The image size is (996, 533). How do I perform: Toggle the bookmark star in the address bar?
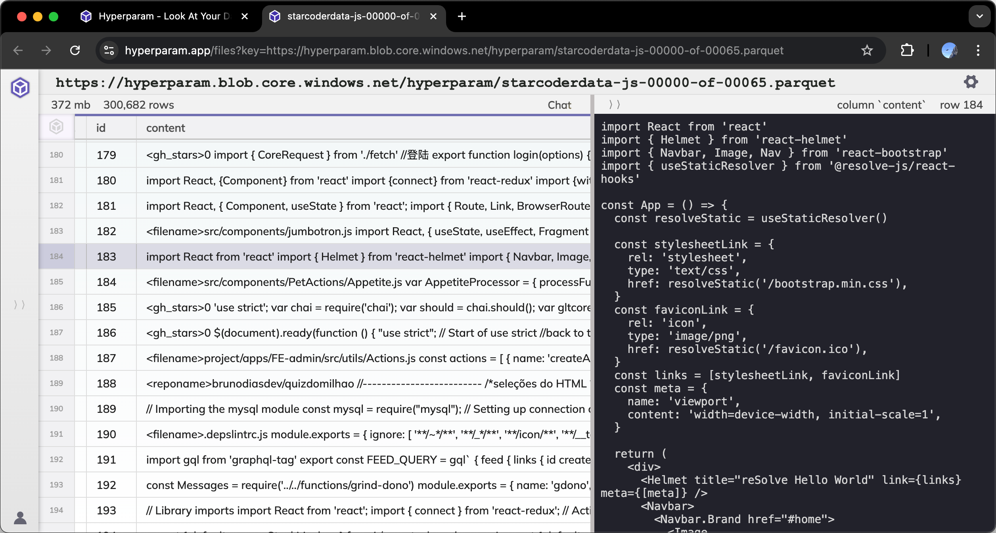[867, 50]
